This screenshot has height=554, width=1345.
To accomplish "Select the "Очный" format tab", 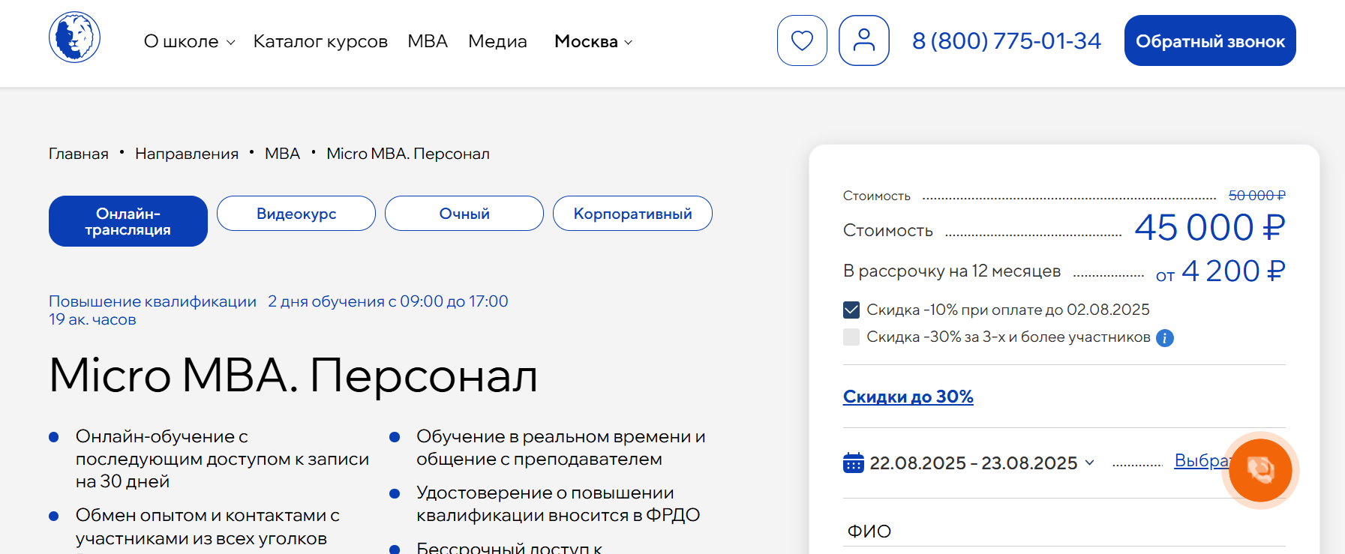I will 464,214.
